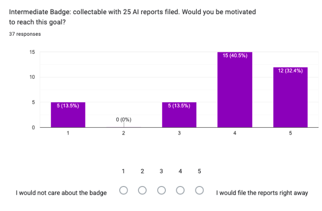Click the first 5 (13.5%) bar at rating 1
This screenshot has width=322, height=211.
pyautogui.click(x=68, y=115)
